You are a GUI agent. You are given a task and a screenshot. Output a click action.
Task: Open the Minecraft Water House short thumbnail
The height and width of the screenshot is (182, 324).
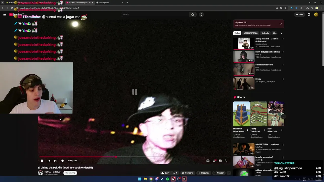click(x=241, y=114)
